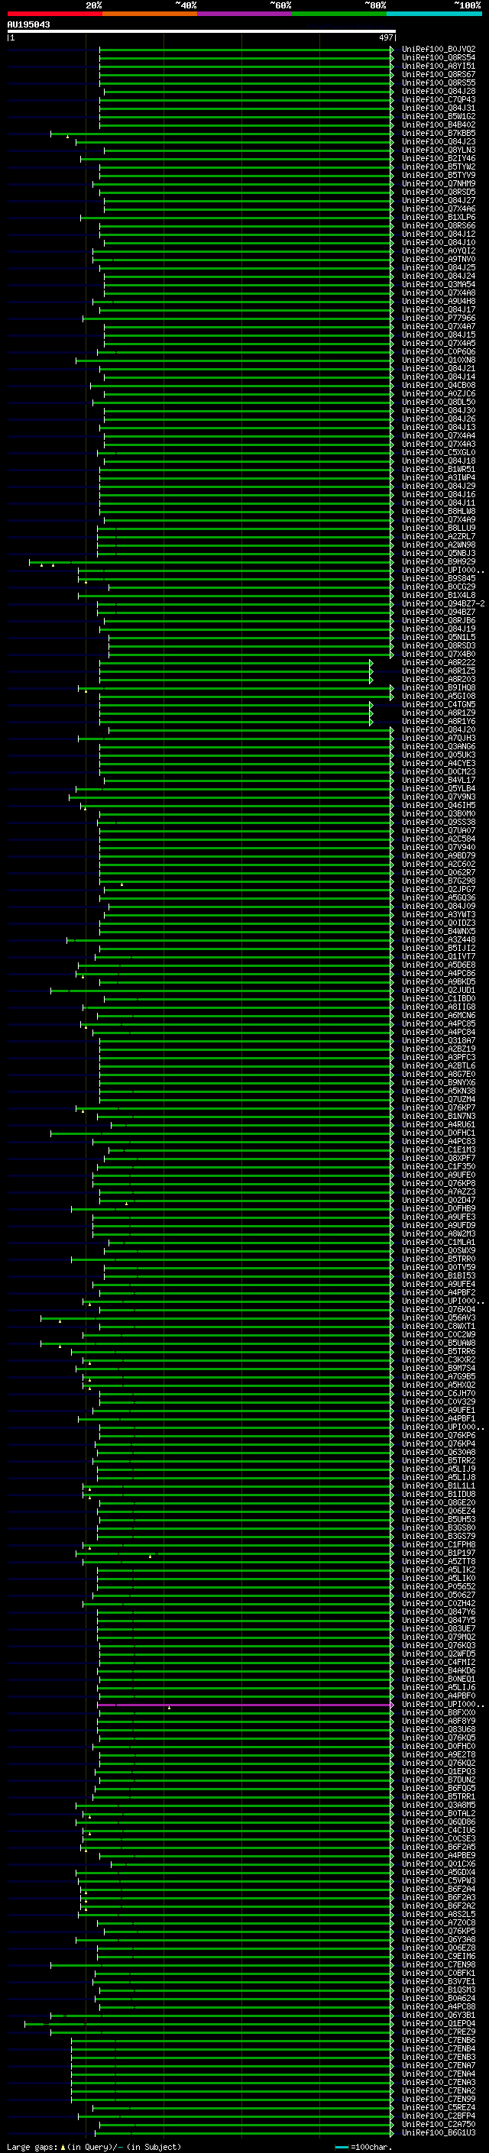Screen dimensions: 489x2153
Task: Select hit label UniRef100_A0YQI2
Action: [x=439, y=251]
